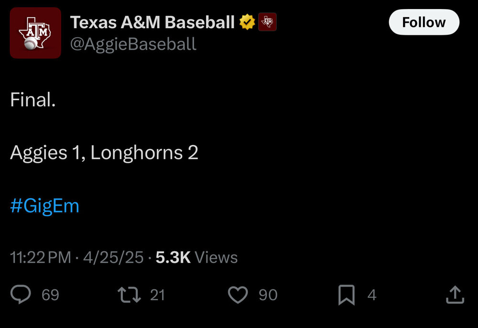Click the Aggies 1, Longhorns 2 text
Viewport: 478px width, 328px height.
[104, 153]
